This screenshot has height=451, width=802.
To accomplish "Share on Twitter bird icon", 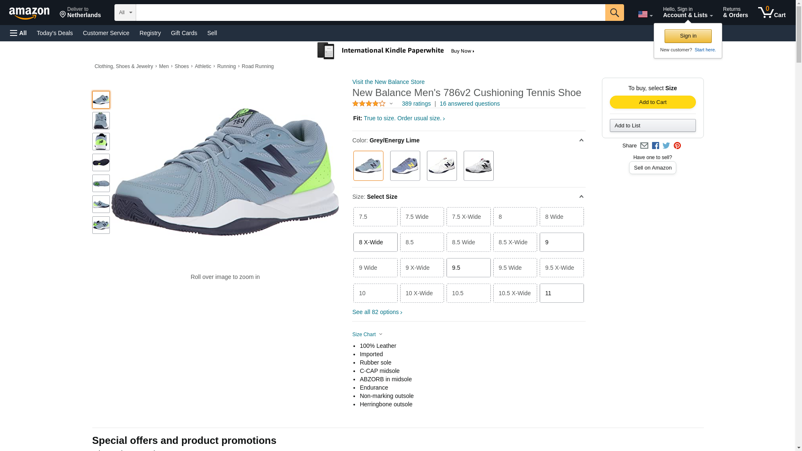I will 666,146.
